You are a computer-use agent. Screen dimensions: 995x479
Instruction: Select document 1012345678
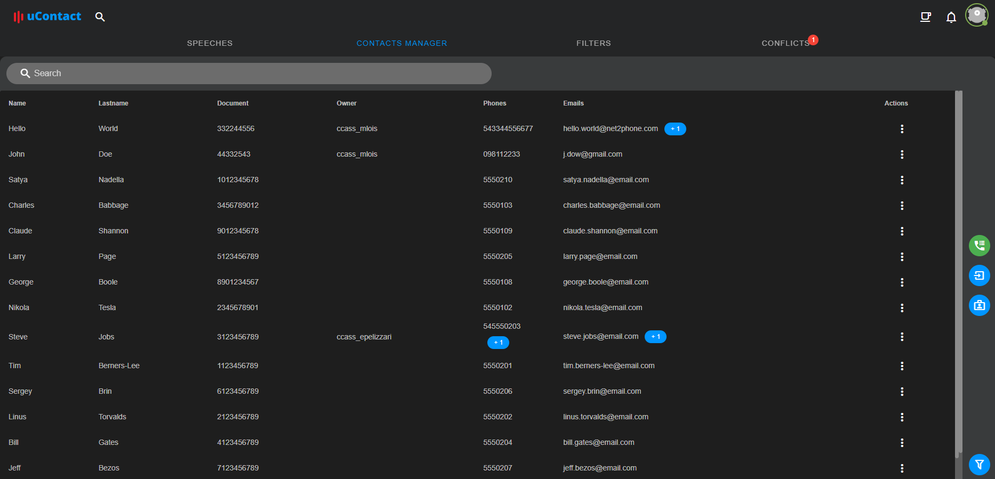238,180
